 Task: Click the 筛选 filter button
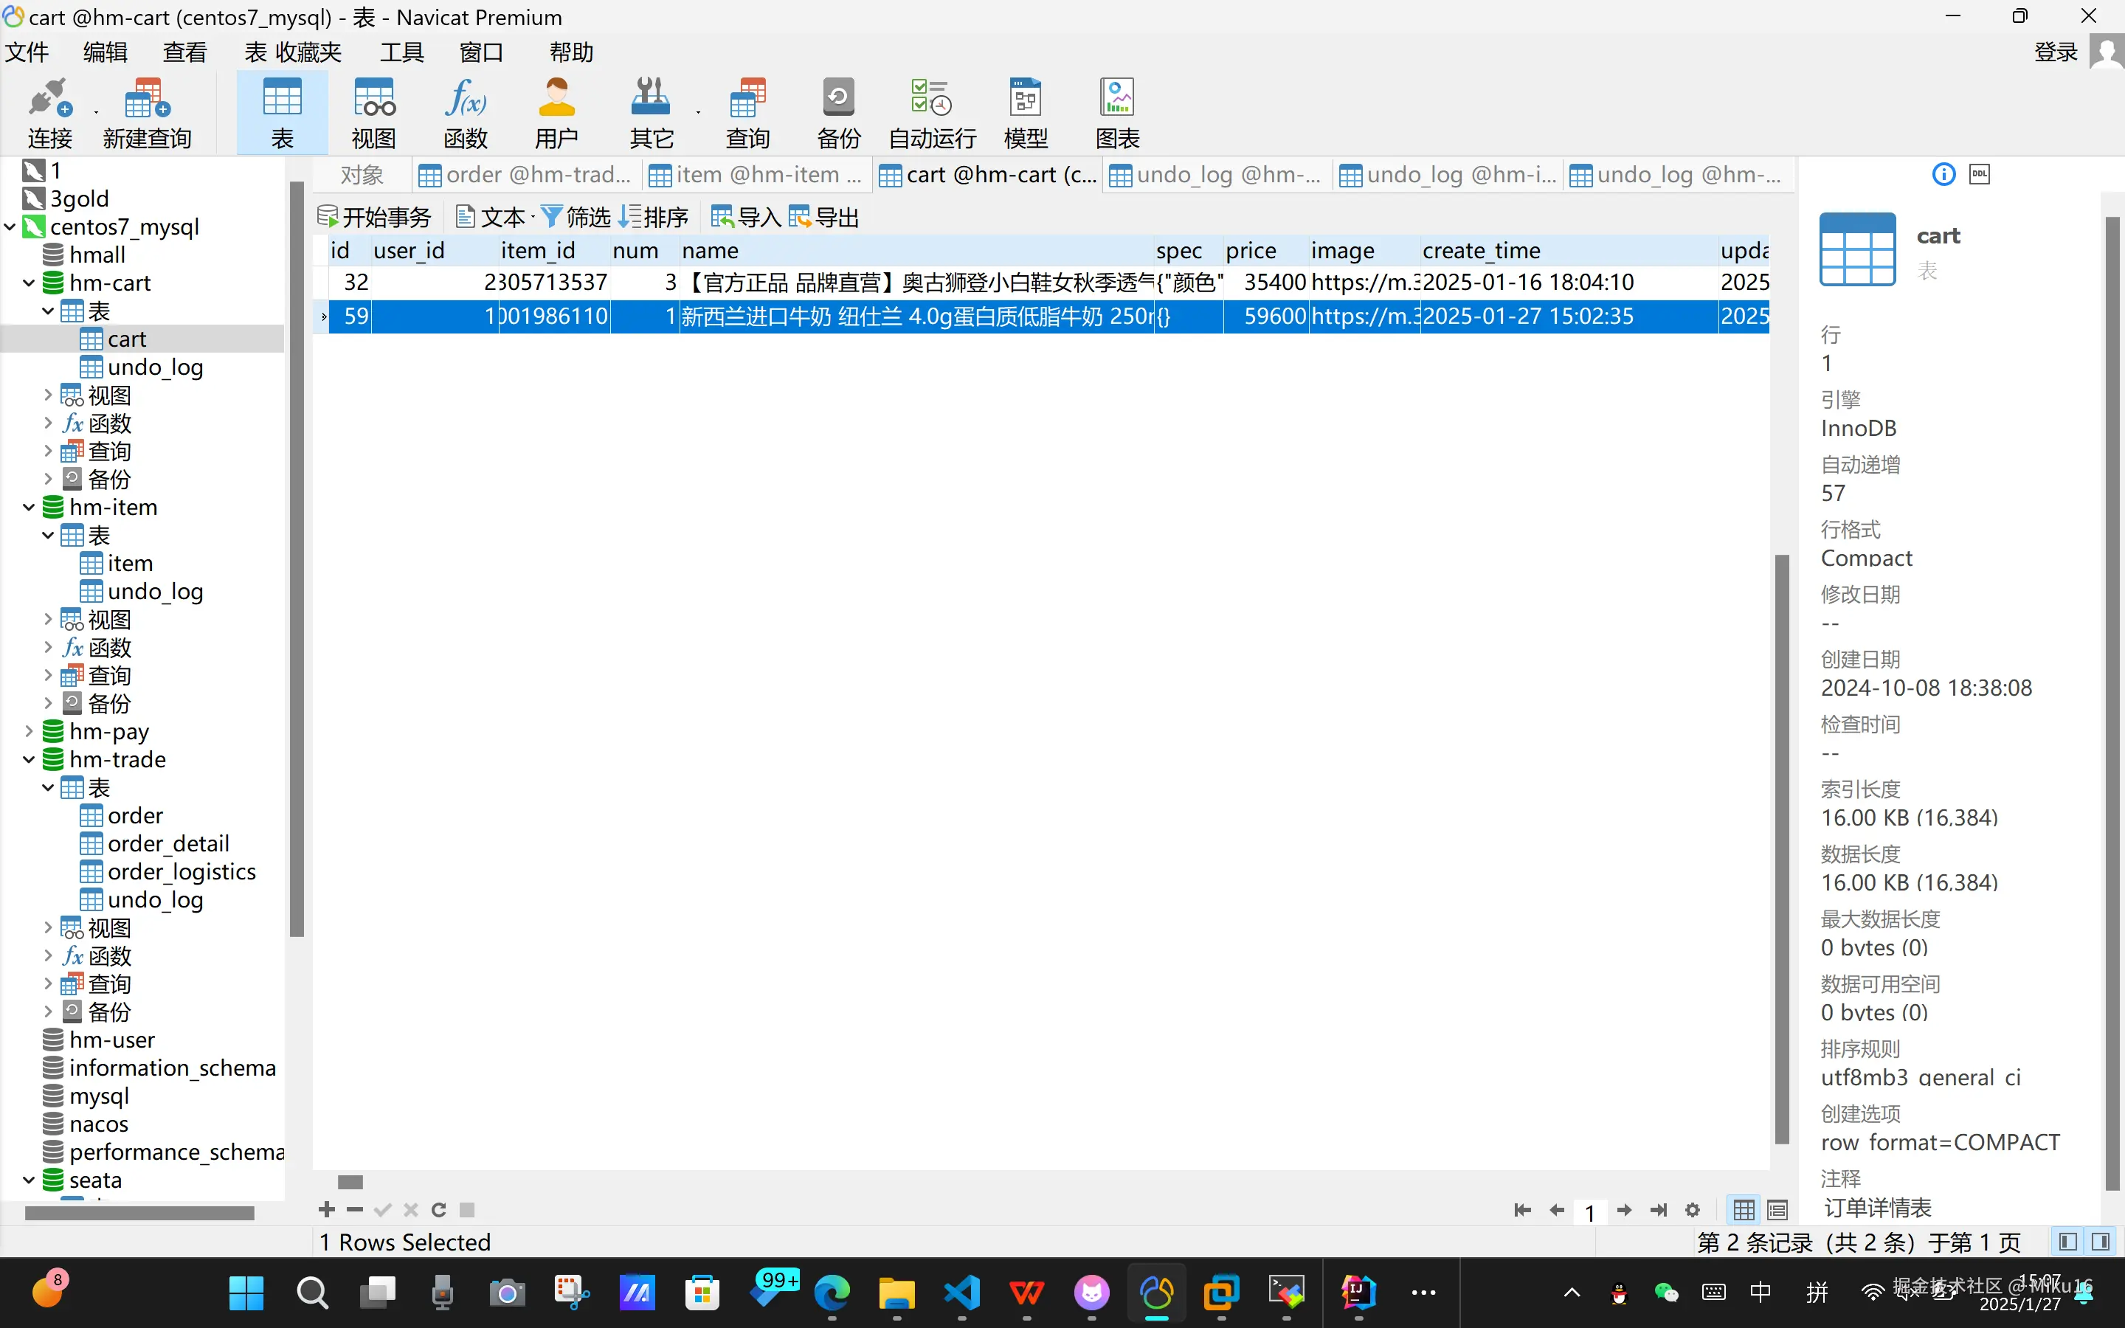(576, 217)
